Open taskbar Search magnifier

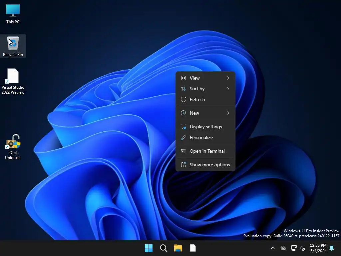(163, 248)
